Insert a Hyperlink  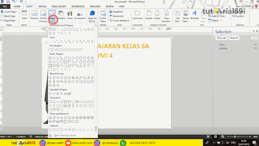click(x=116, y=12)
